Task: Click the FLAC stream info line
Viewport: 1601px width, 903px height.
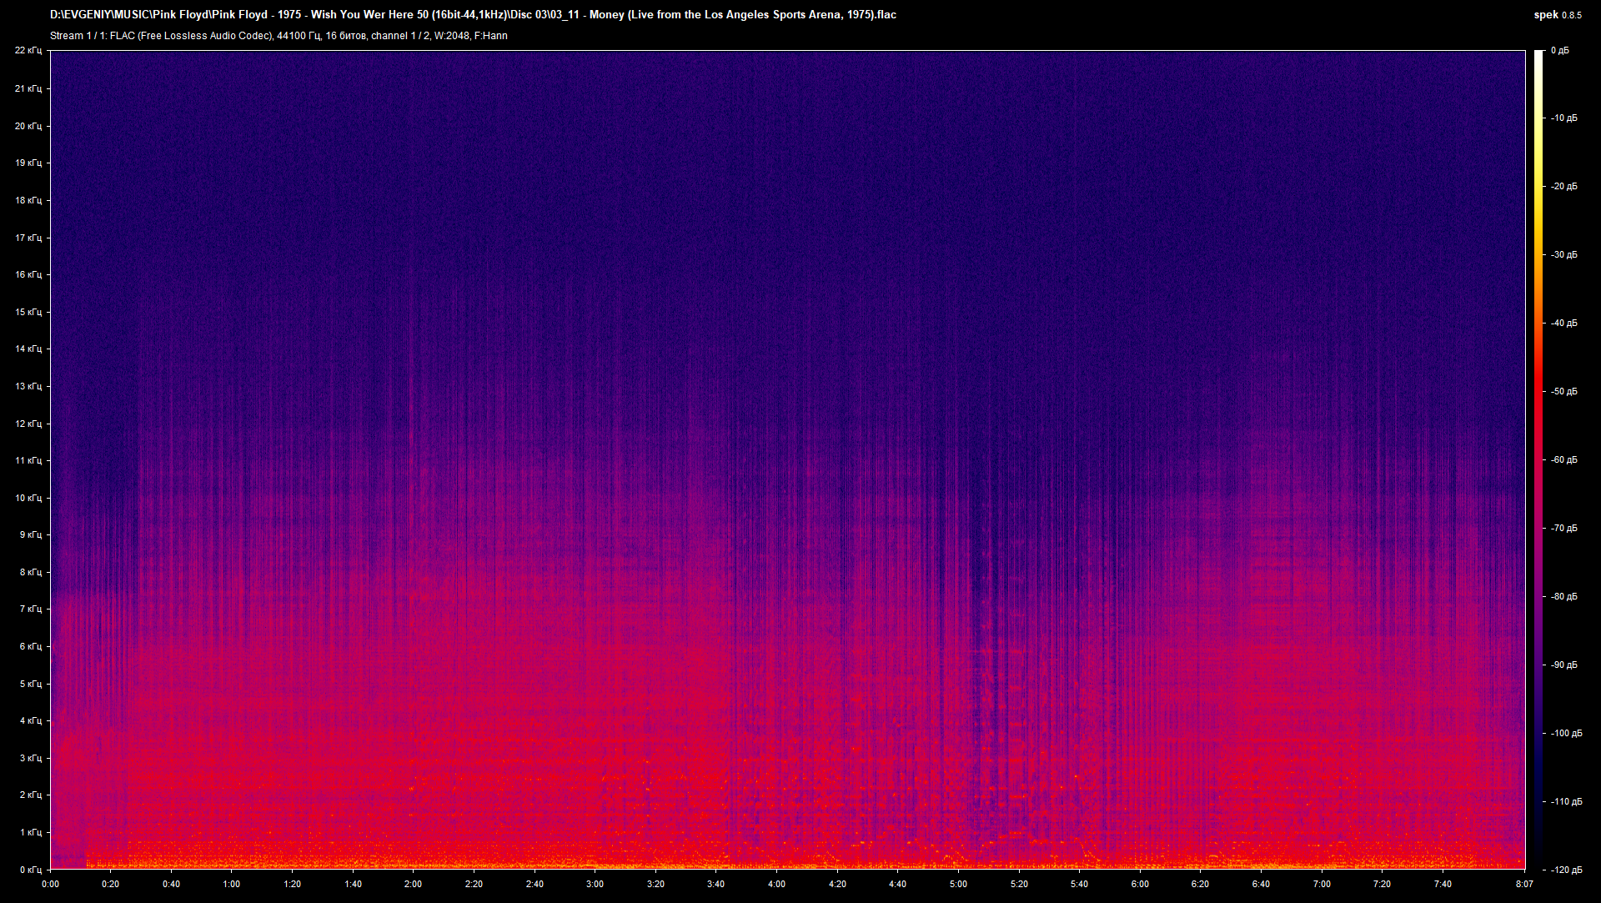Action: (x=279, y=36)
